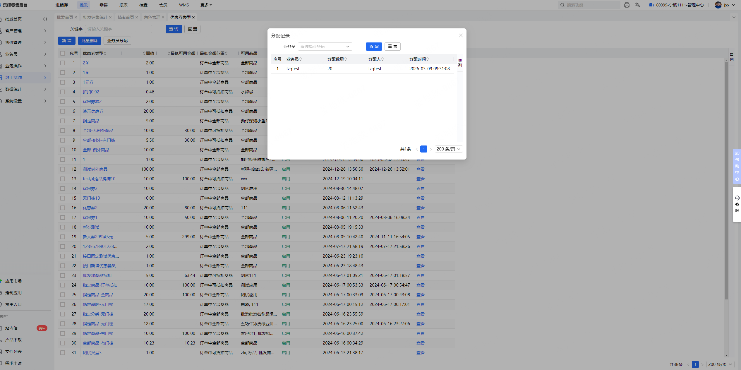Collapse sidebar using the fold arrow icon
Viewport: 741px width, 370px height.
45,19
